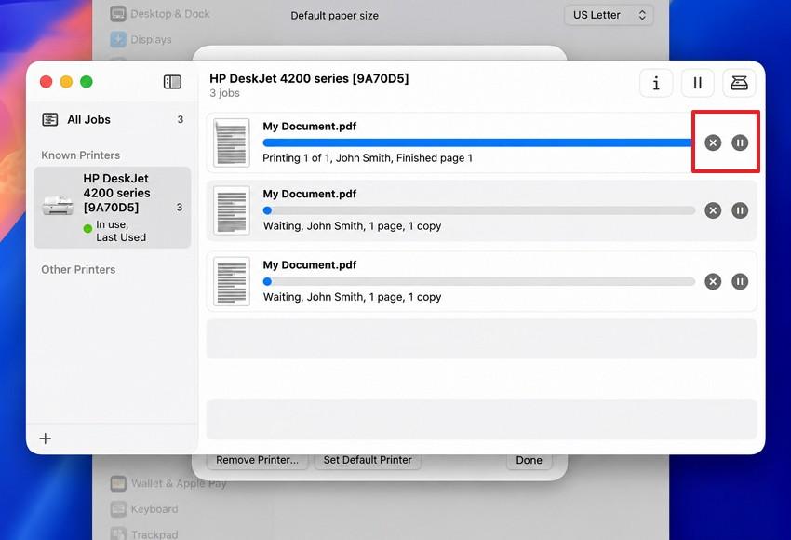Open Keyboard in Settings window
Viewport: 791px width, 540px height.
click(144, 509)
